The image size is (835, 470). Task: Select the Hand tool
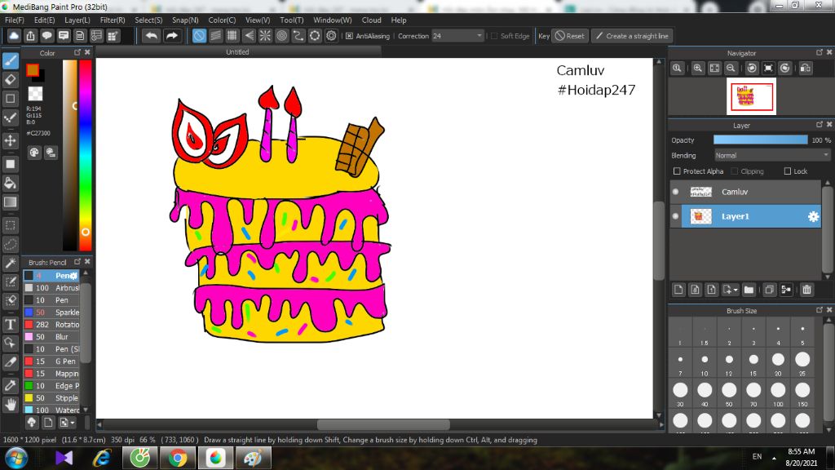[10, 405]
